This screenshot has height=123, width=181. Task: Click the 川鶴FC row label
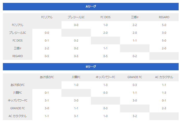[17, 93]
